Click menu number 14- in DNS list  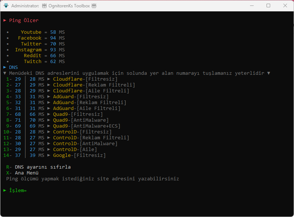(7, 155)
